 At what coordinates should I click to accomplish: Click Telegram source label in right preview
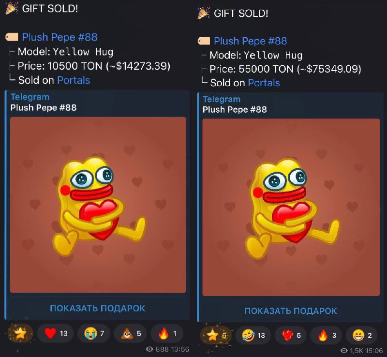pyautogui.click(x=222, y=99)
